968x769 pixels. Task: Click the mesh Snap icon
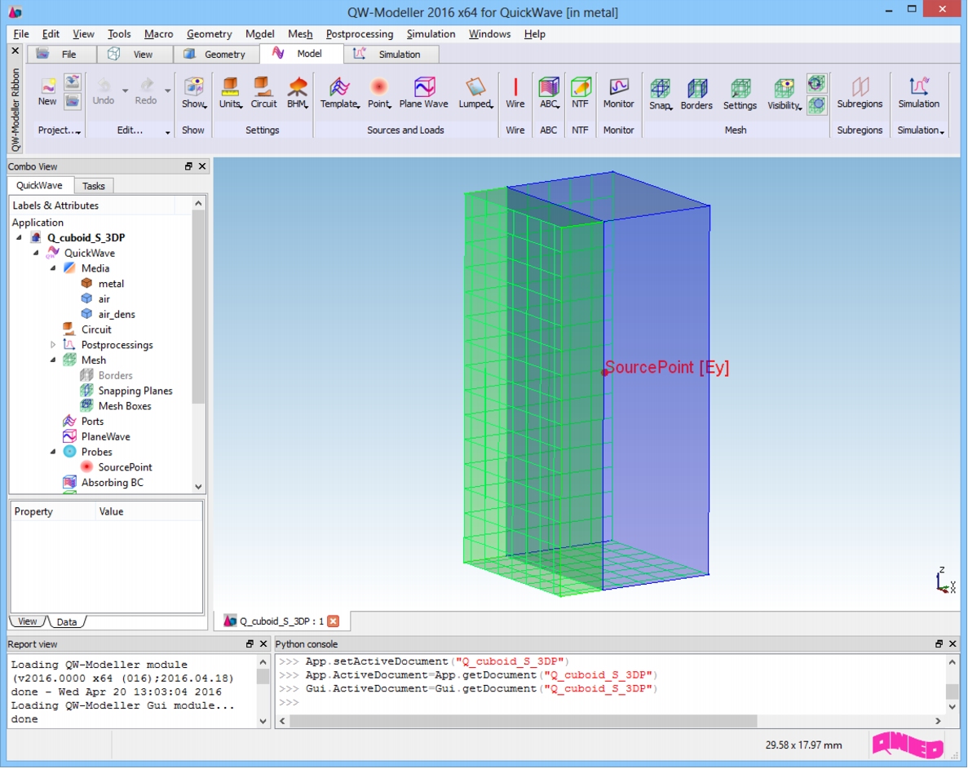(x=660, y=94)
